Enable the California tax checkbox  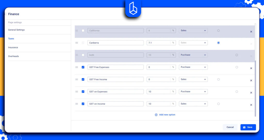(x=83, y=31)
